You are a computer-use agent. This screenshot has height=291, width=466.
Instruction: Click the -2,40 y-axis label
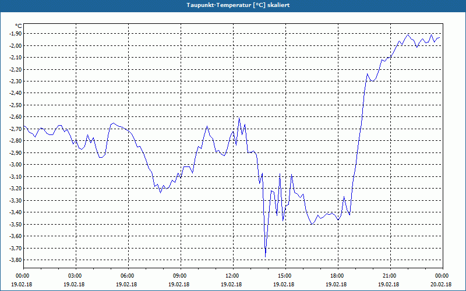pos(16,93)
